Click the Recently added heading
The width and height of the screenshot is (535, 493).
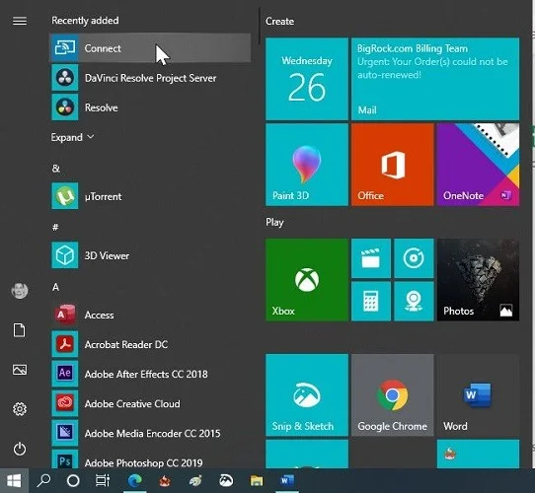[85, 21]
